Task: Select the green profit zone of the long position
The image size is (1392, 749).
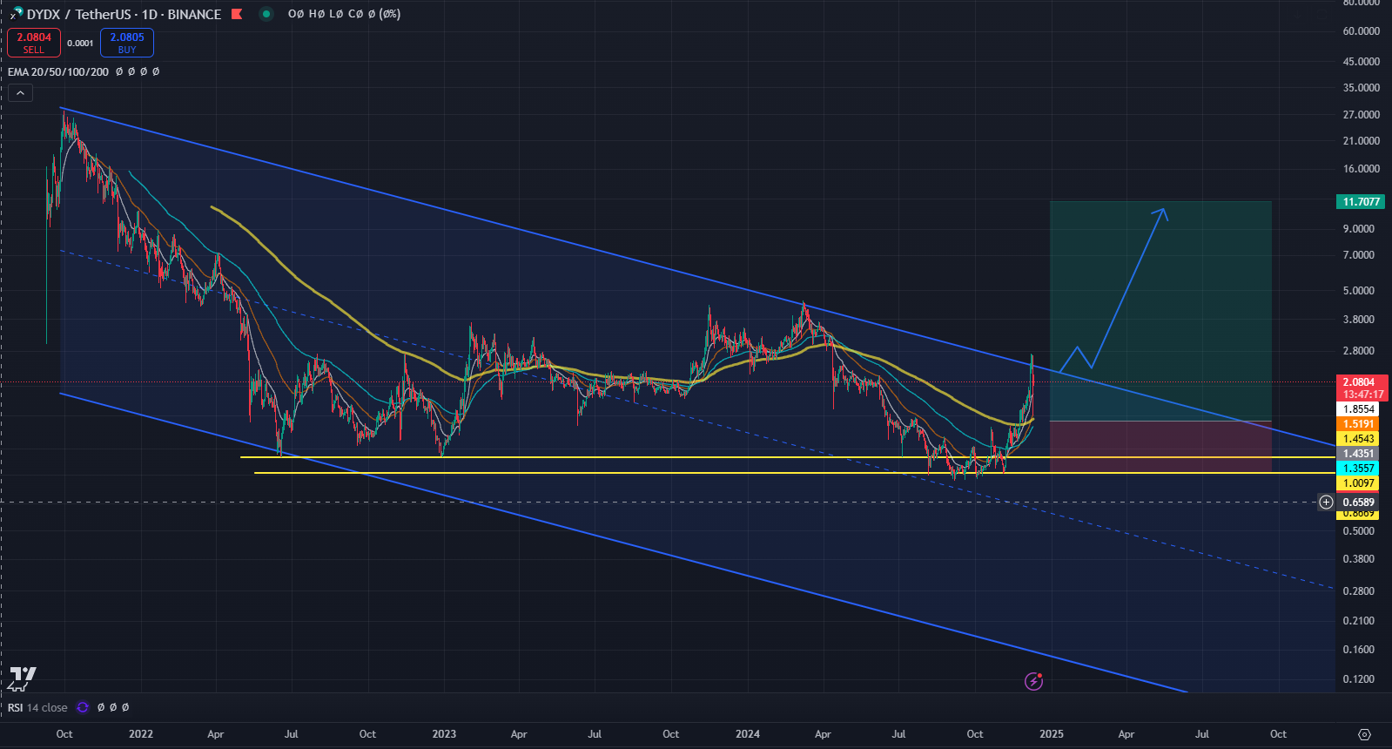Action: click(1160, 311)
